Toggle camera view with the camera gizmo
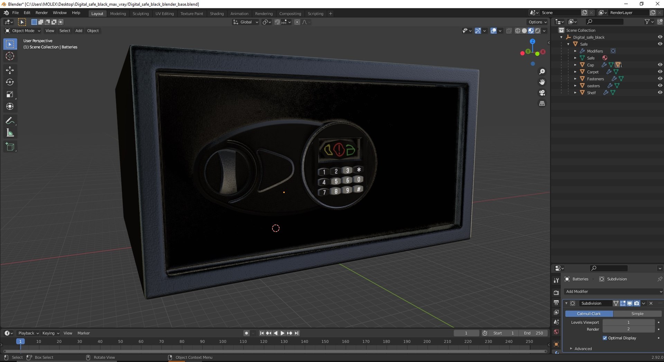 [542, 93]
